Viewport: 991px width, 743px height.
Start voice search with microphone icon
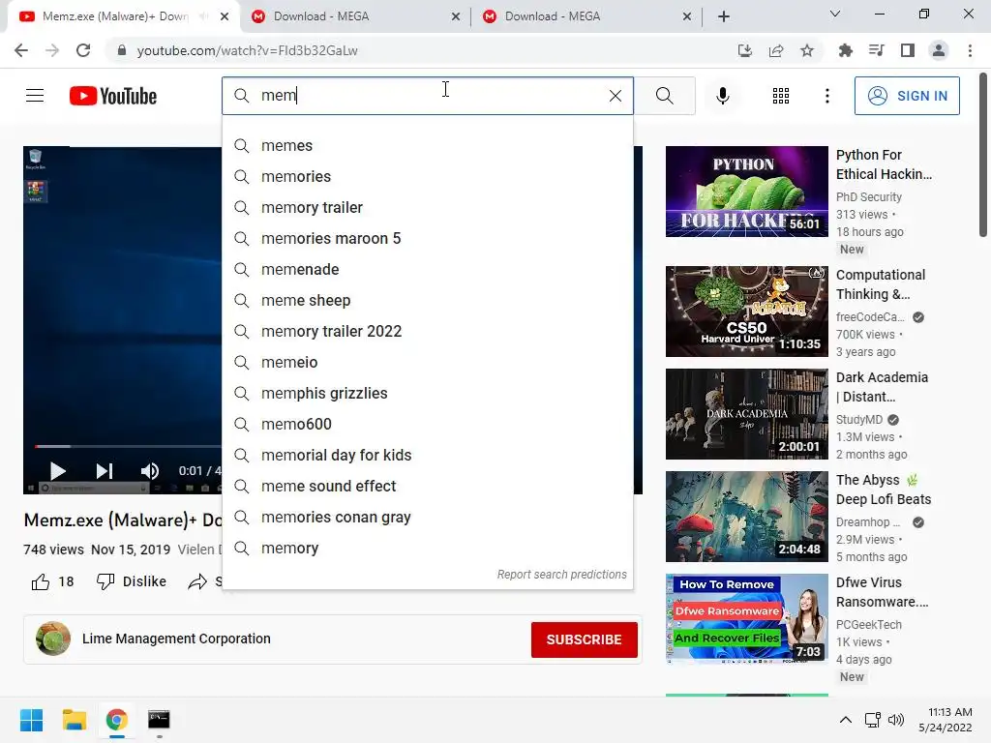point(722,96)
